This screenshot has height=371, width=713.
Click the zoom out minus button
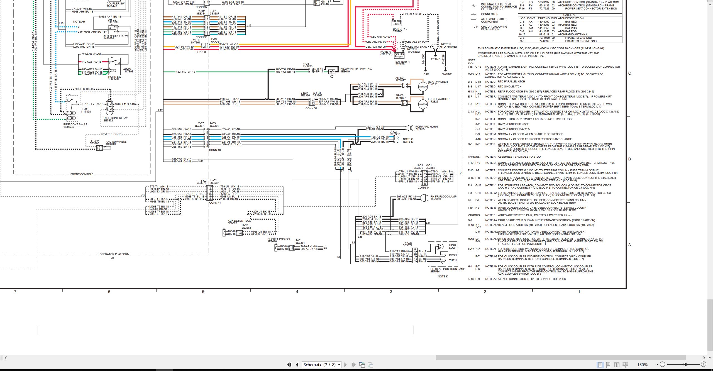(663, 364)
